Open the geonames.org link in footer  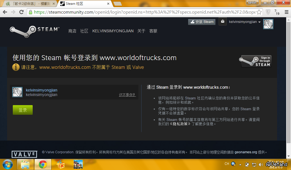point(246,152)
